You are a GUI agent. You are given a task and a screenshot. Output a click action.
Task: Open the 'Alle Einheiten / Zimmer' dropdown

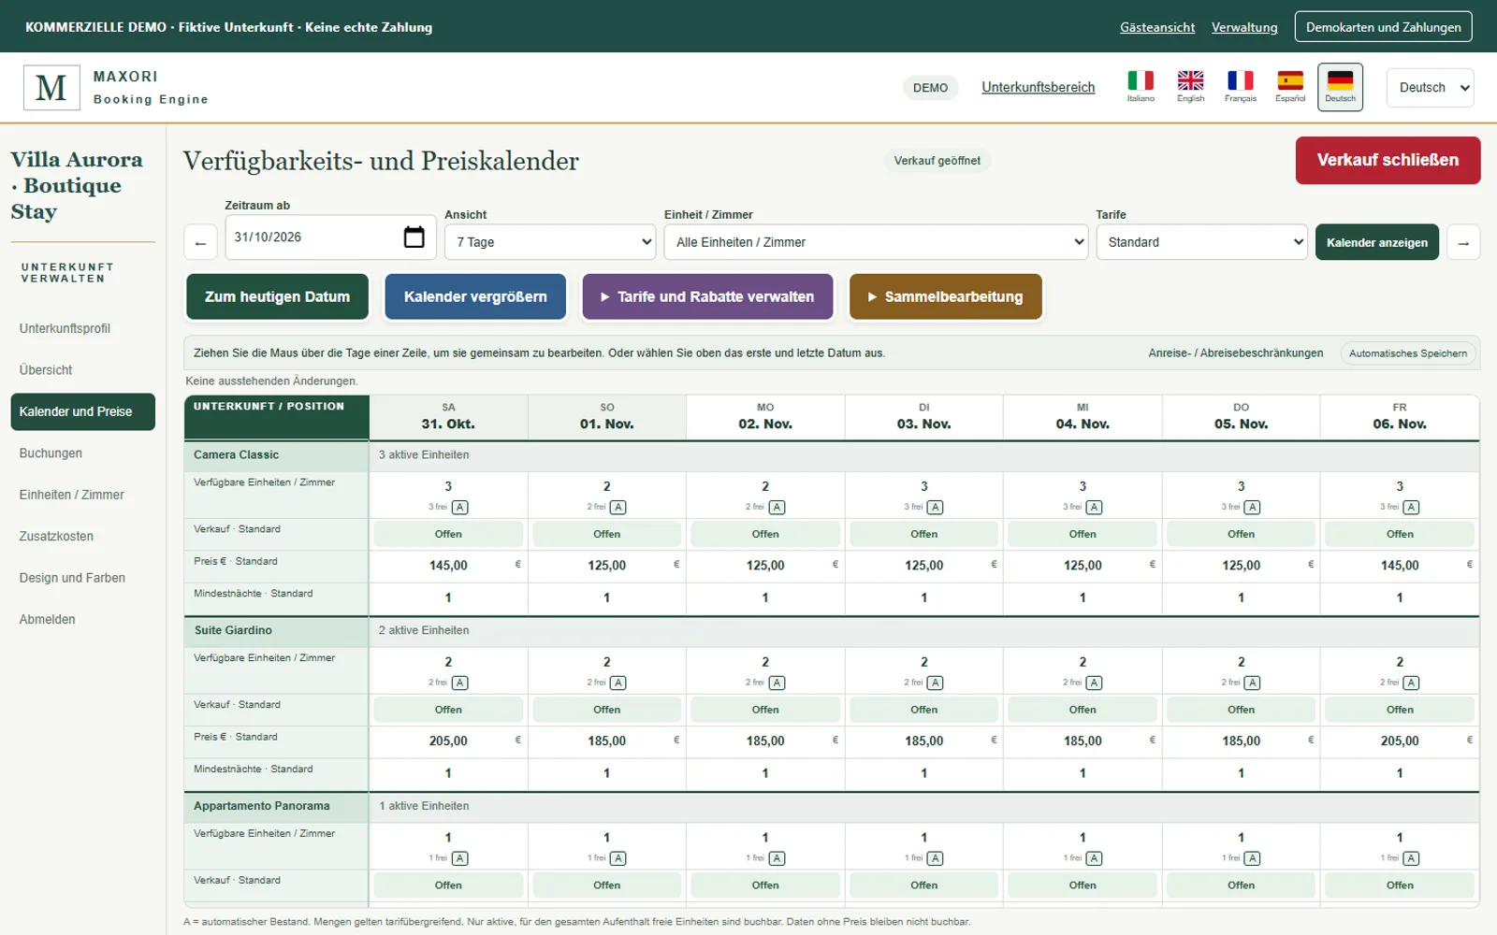click(876, 242)
